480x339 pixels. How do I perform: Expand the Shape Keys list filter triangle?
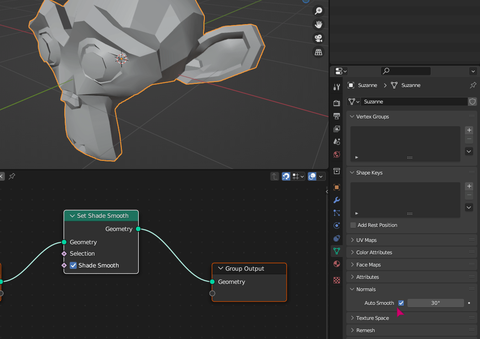point(357,213)
